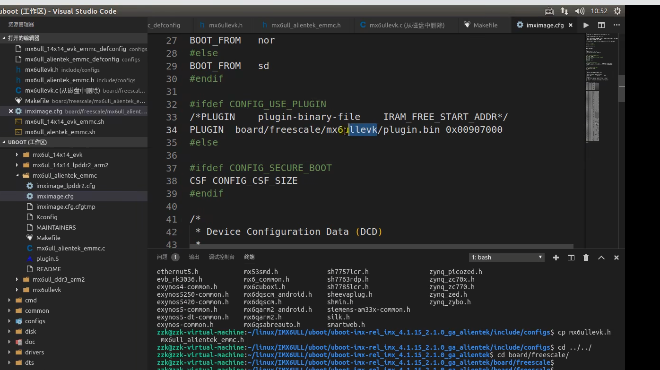Click the editor vertical scrollbar thumb

click(622, 88)
